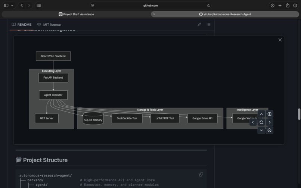Switch to the virubot/Autonomous-Research-Agent tab
301x188 pixels.
pos(225,14)
